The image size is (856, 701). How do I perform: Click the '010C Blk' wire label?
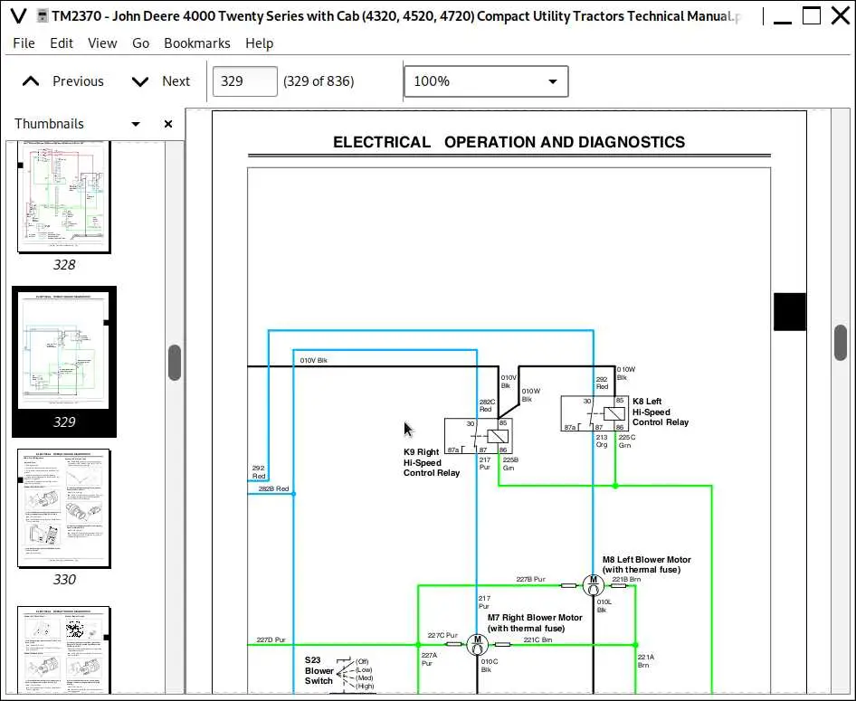(490, 666)
